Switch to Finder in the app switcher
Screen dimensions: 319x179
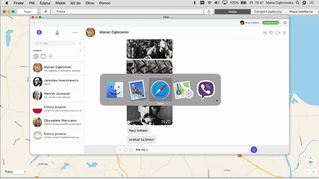(x=115, y=90)
